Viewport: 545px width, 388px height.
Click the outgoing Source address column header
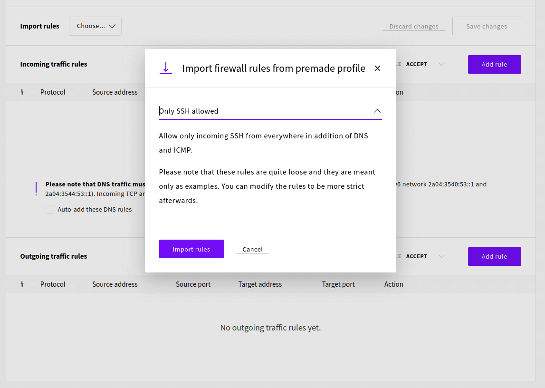pos(115,284)
